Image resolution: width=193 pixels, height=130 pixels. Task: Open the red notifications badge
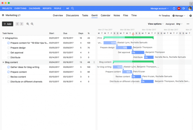[x=179, y=8]
